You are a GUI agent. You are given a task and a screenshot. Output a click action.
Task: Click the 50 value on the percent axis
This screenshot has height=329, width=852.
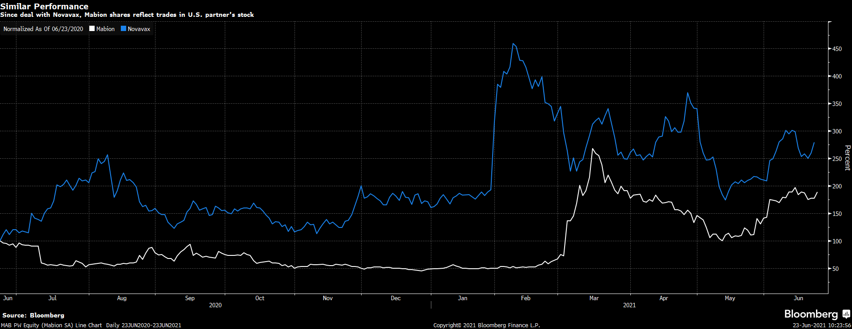tap(836, 269)
